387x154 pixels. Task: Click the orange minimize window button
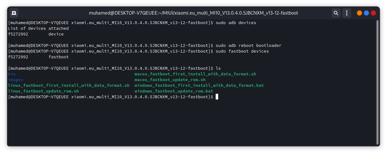point(359,13)
